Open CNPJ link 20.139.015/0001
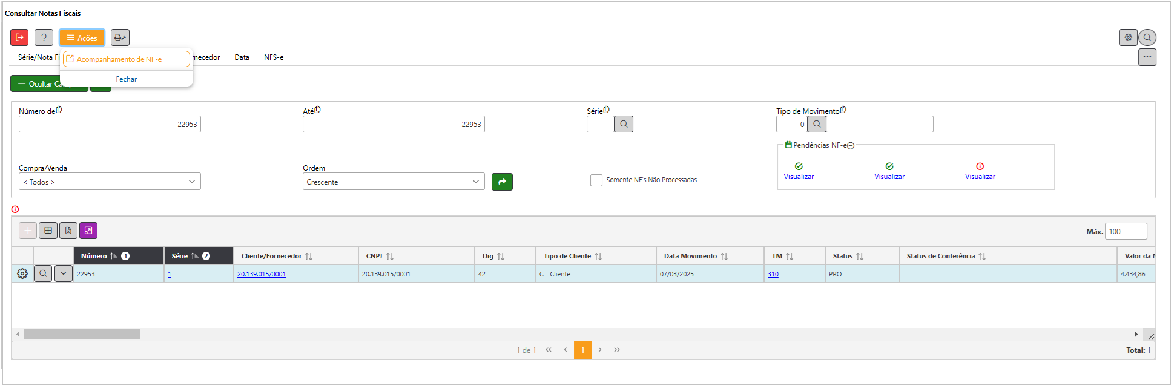The height and width of the screenshot is (386, 1174). (262, 274)
